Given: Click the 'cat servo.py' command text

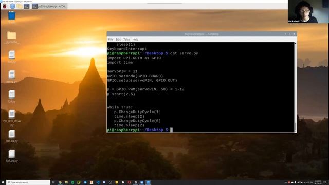Looking at the screenshot, I should (x=184, y=53).
